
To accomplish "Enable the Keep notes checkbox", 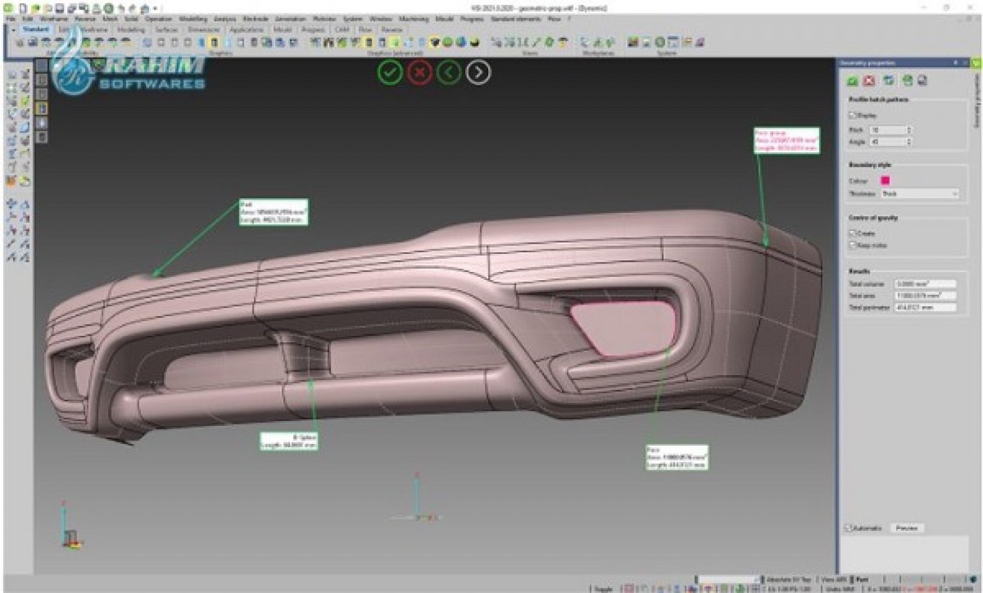I will (x=851, y=244).
